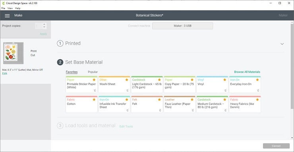
Task: Expand the Printed step chevron
Action: point(282,44)
